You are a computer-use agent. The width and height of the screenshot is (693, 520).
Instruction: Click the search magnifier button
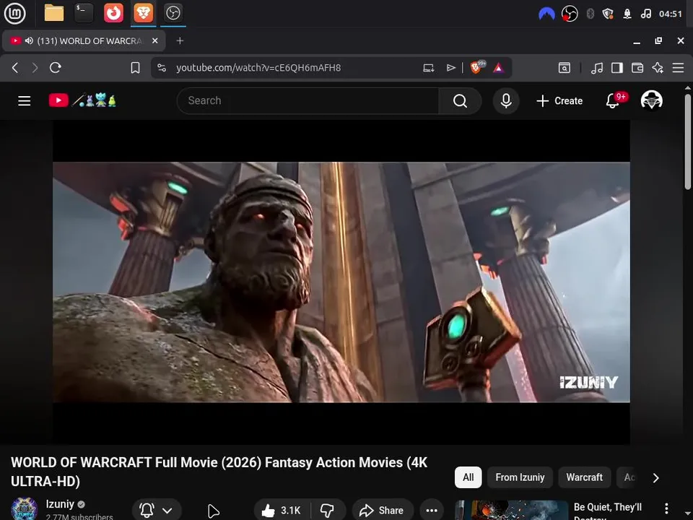pos(460,101)
